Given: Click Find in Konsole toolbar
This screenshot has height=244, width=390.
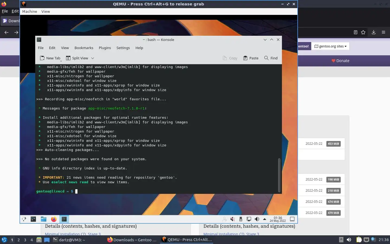Looking at the screenshot, I should pyautogui.click(x=271, y=58).
